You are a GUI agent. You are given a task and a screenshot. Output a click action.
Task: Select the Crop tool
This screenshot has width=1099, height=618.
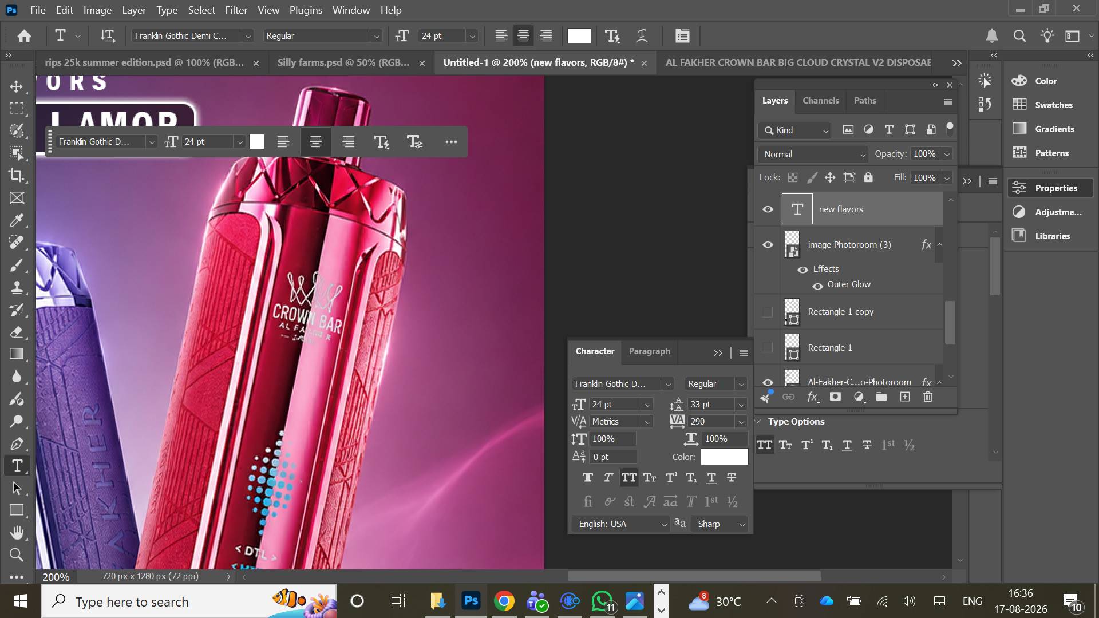click(17, 175)
